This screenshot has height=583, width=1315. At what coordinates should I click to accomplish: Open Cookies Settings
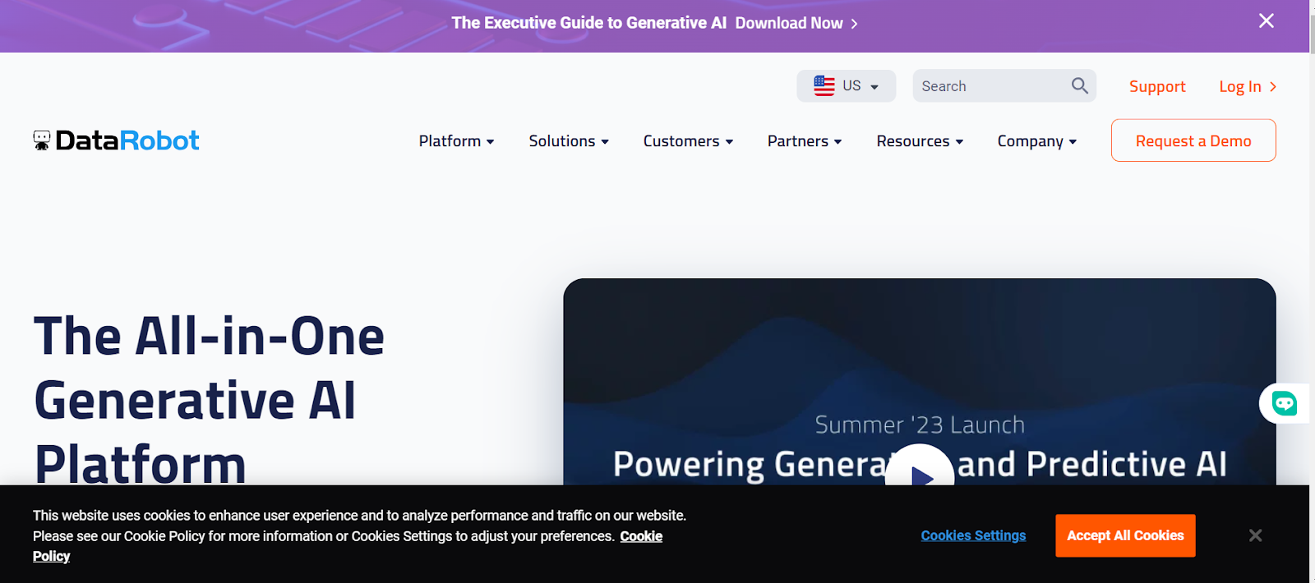click(x=973, y=535)
